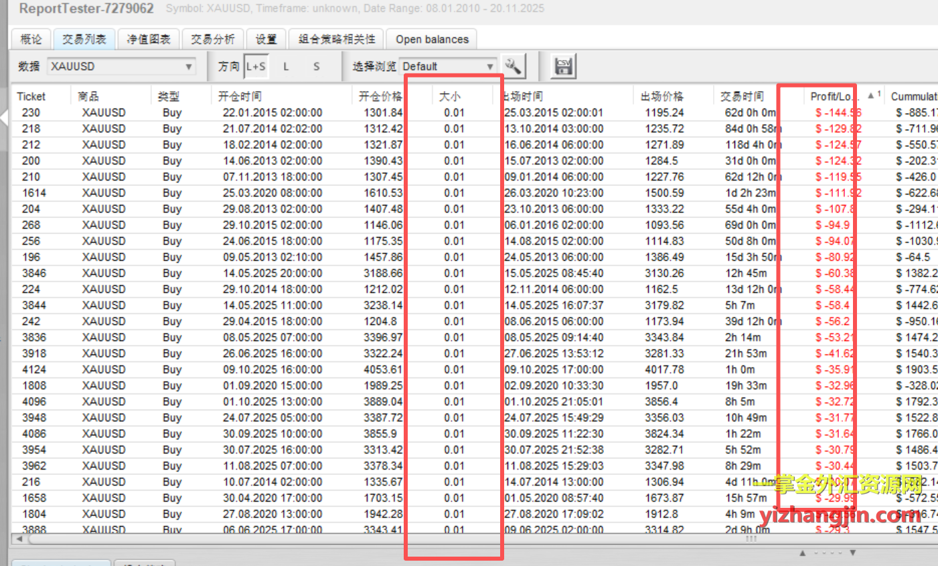Open the wrench view settings tool
Image resolution: width=938 pixels, height=566 pixels.
point(513,66)
